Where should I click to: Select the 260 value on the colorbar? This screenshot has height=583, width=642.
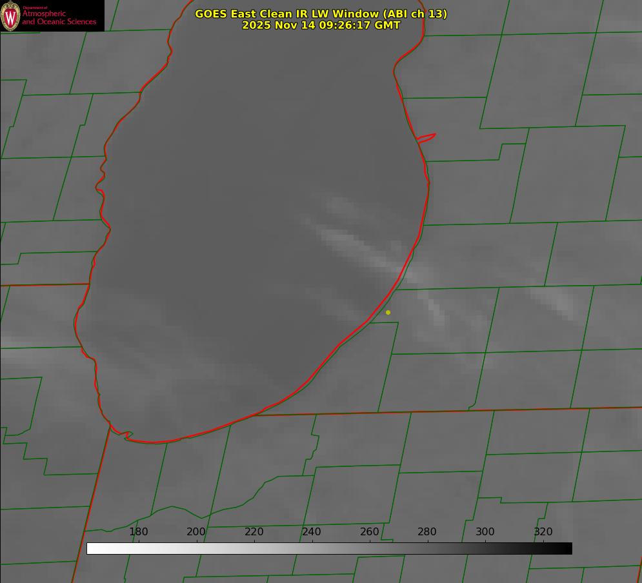pyautogui.click(x=370, y=532)
